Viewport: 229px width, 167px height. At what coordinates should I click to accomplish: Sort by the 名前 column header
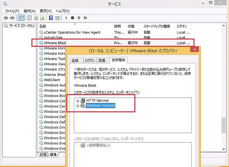75,26
